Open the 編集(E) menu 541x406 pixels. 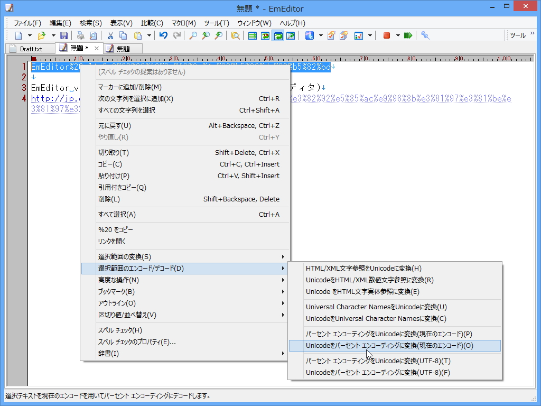[x=60, y=23]
